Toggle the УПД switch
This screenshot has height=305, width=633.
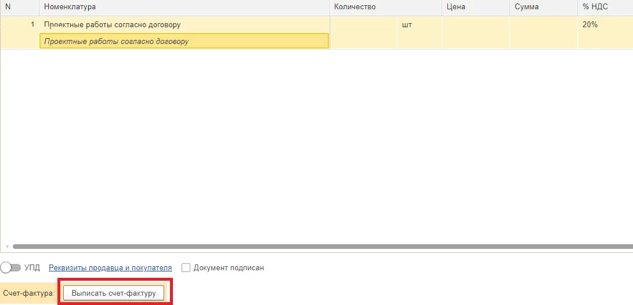point(11,267)
